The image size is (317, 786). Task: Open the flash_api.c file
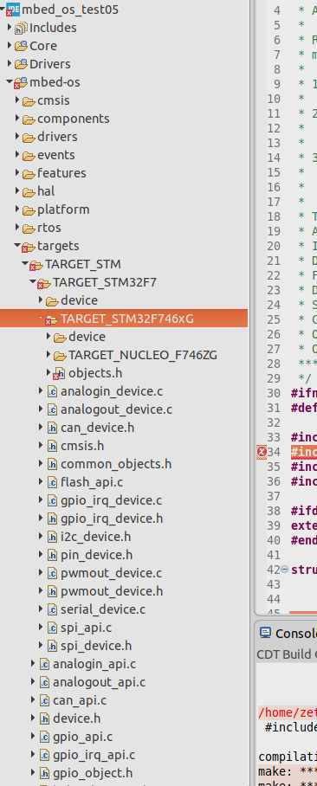click(92, 482)
